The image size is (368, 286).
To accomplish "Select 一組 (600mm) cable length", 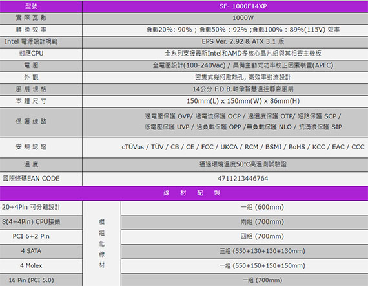I will [262, 207].
